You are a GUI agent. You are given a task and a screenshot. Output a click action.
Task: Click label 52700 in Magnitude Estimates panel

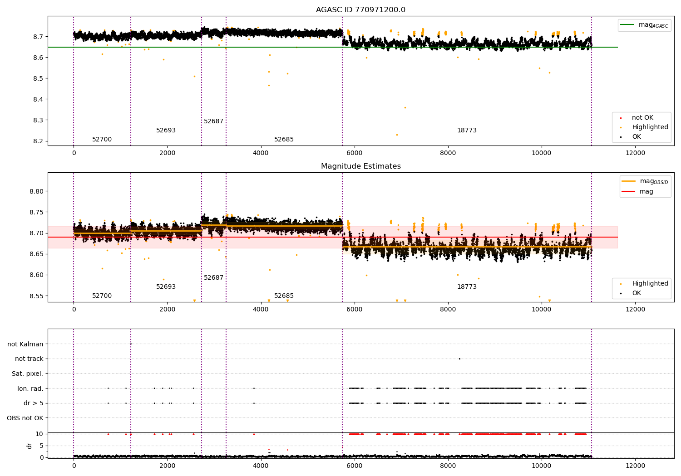coord(102,296)
